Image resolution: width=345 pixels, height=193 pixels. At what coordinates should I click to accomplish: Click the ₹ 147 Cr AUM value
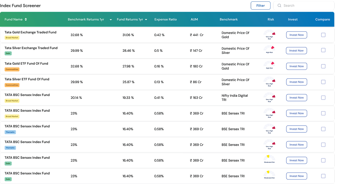[x=196, y=50]
